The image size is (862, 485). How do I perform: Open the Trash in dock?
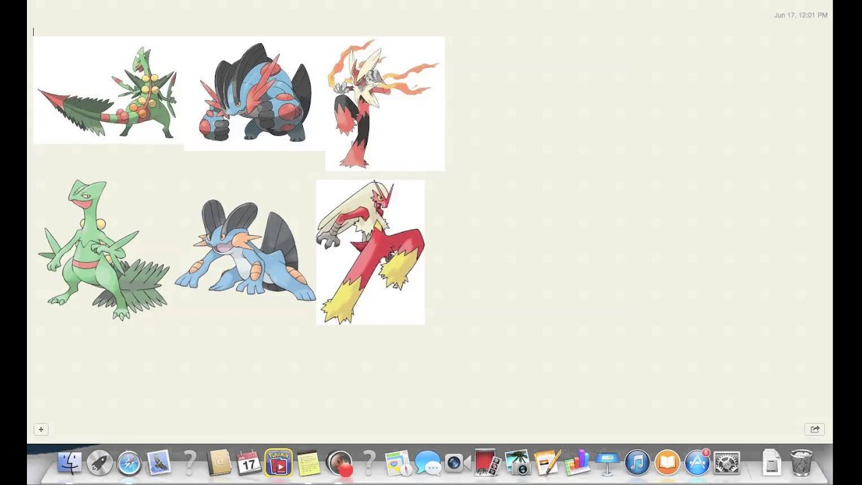click(801, 463)
